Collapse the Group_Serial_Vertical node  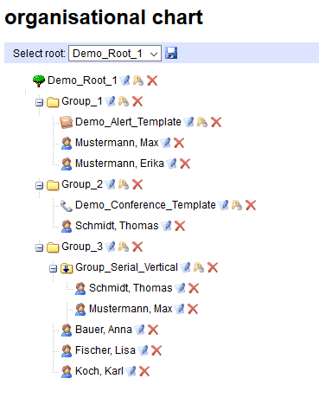coord(53,268)
